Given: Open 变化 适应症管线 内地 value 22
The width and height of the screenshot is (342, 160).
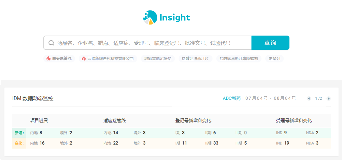Looking at the screenshot, I should pos(116,143).
